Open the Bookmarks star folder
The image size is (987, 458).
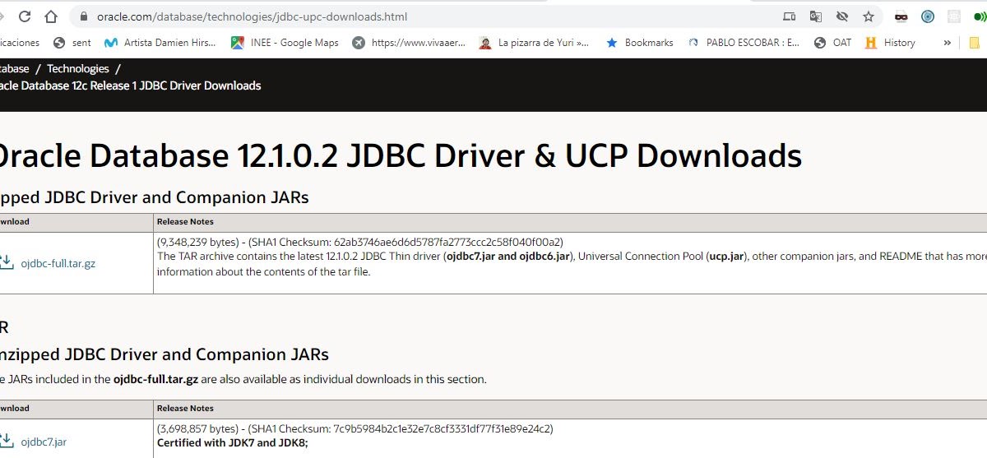(x=639, y=43)
